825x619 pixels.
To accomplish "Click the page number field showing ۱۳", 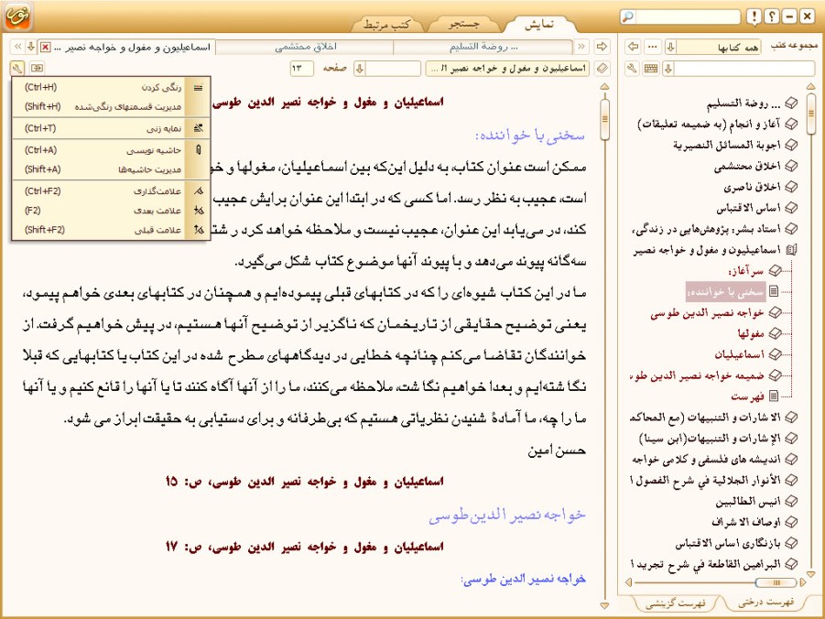I will pos(301,69).
